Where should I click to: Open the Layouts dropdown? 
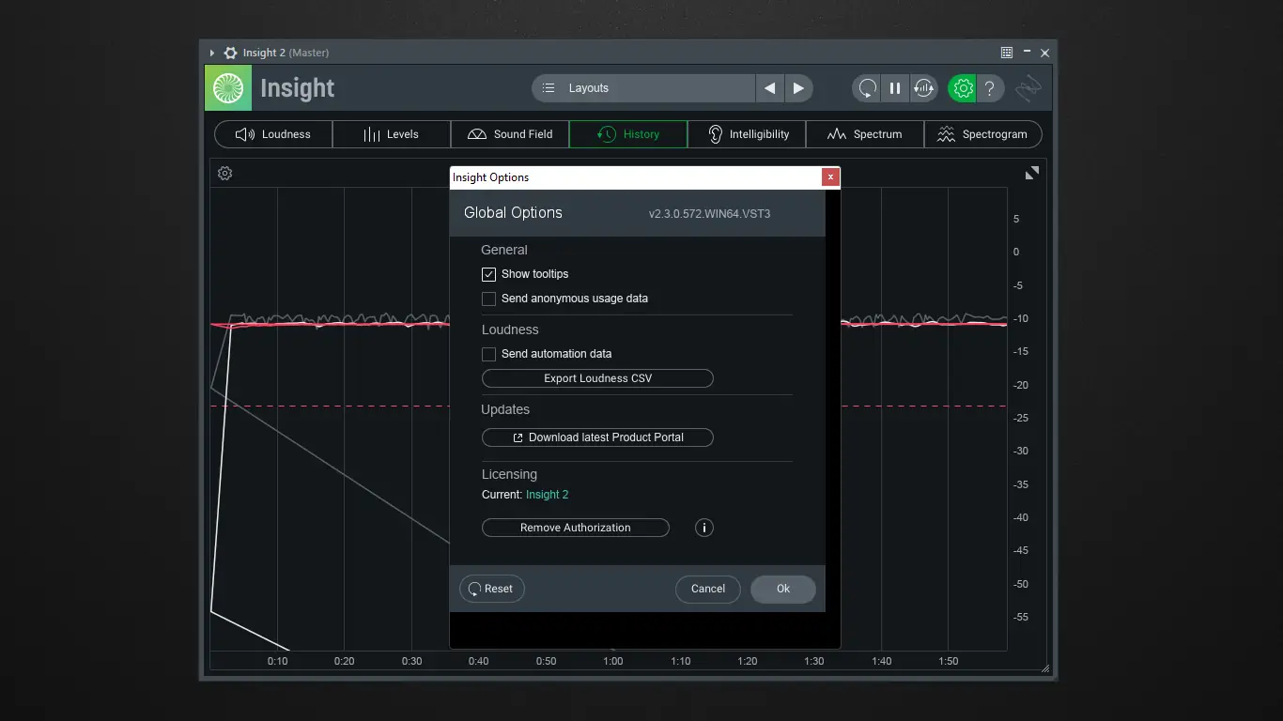[x=643, y=88]
